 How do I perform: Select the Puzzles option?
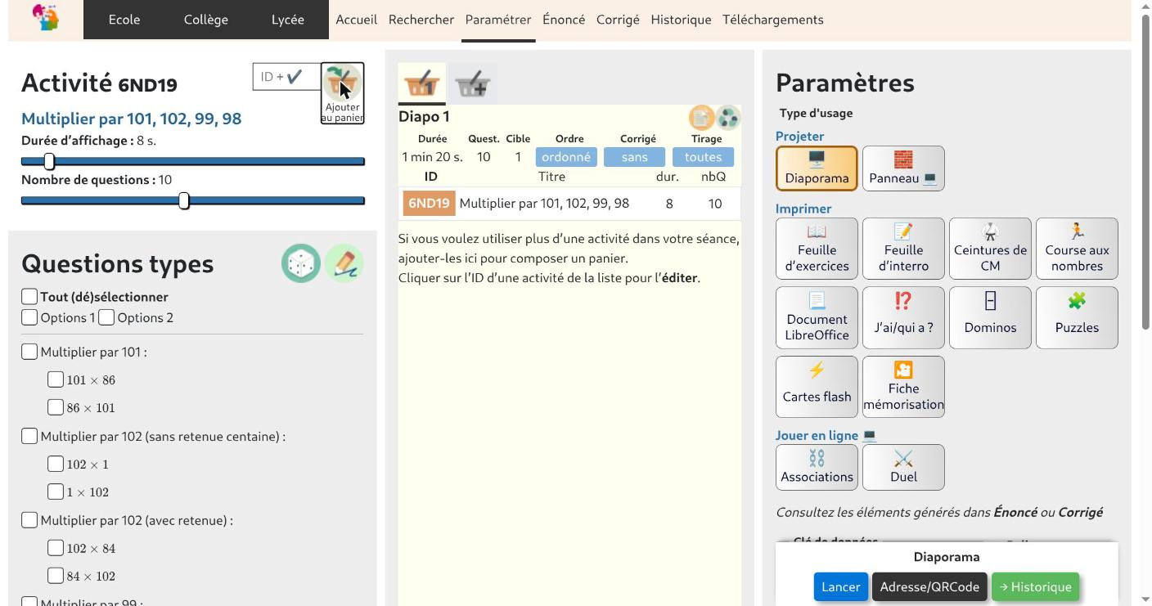pyautogui.click(x=1077, y=317)
